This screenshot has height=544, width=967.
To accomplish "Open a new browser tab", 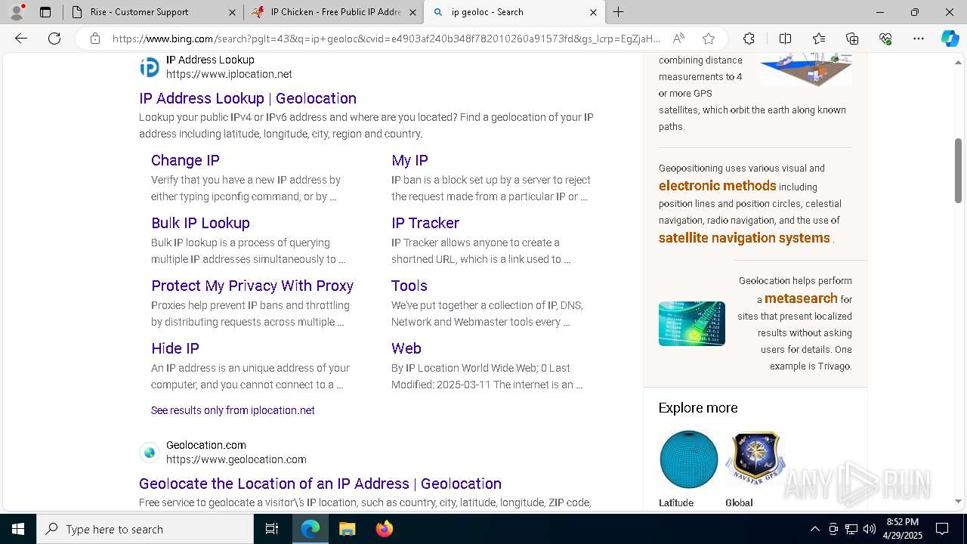I will pos(618,12).
